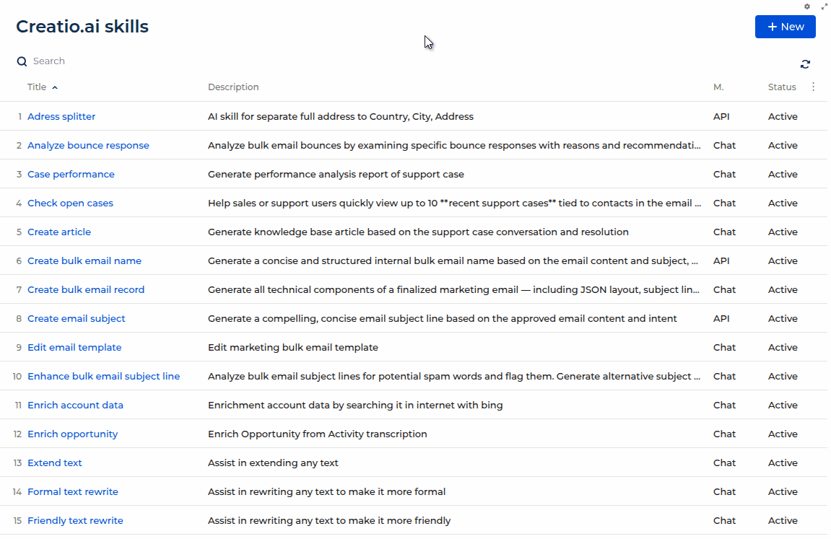This screenshot has height=539, width=831.
Task: Open the settings gear icon
Action: [807, 6]
